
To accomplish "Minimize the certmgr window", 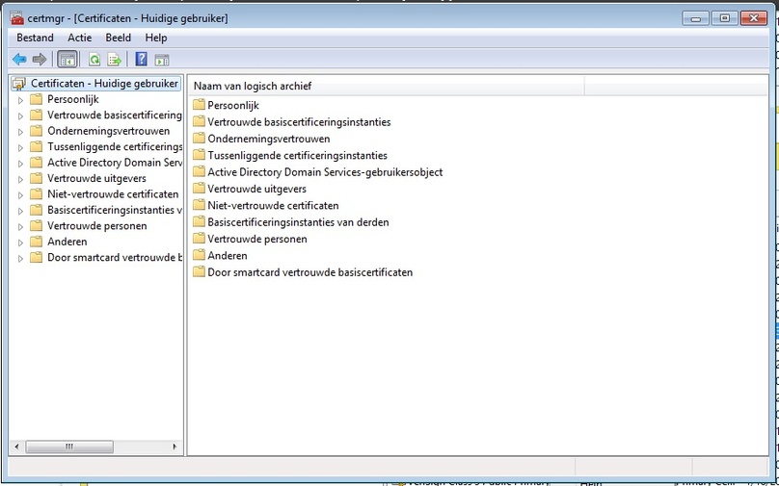I will point(695,18).
